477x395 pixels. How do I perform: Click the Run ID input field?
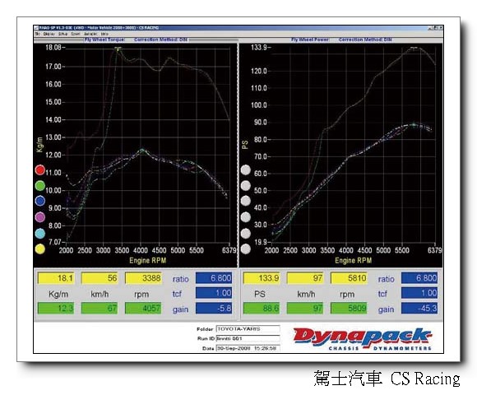[x=248, y=338]
